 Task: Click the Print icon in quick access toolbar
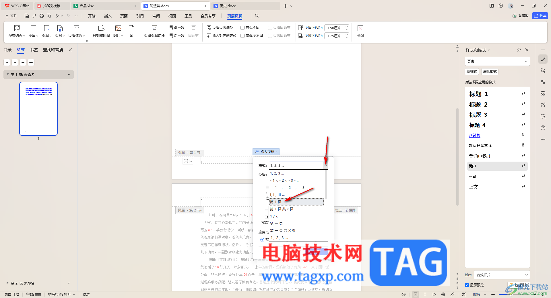tap(42, 16)
